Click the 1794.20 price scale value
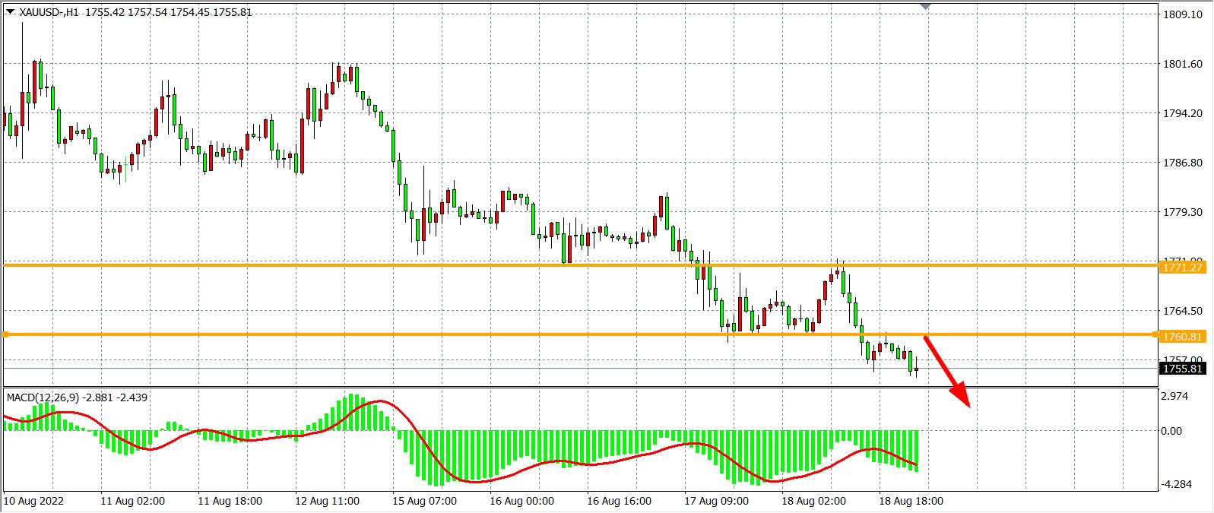 click(x=1182, y=113)
